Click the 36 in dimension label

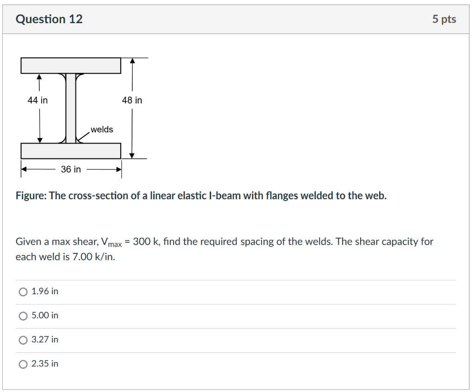[x=71, y=169]
